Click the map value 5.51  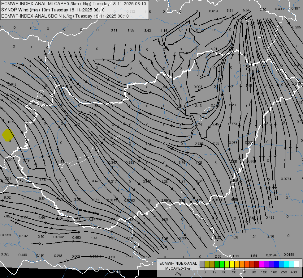click(x=230, y=11)
